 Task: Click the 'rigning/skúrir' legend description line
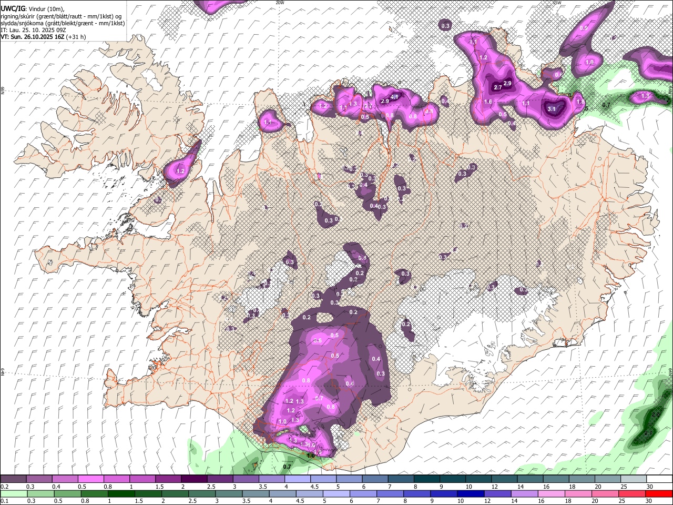[x=61, y=16]
